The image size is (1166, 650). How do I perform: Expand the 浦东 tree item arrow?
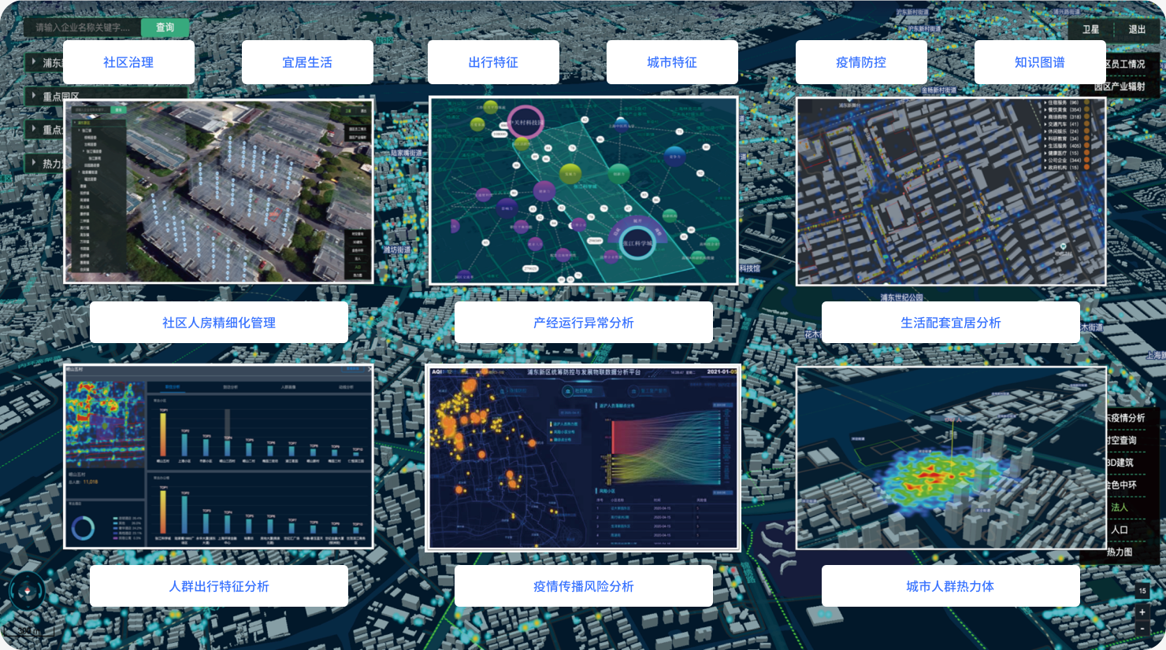coord(34,61)
